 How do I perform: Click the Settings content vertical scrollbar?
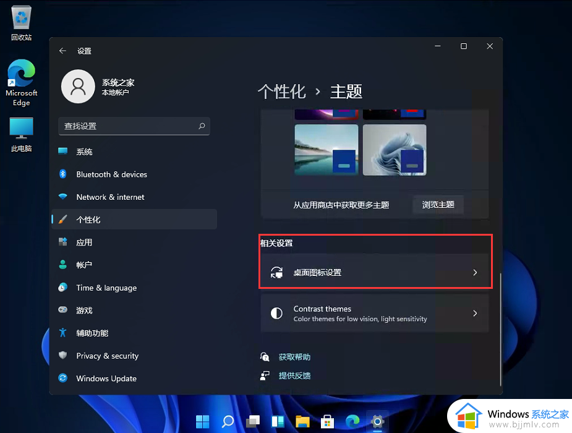tap(500, 330)
